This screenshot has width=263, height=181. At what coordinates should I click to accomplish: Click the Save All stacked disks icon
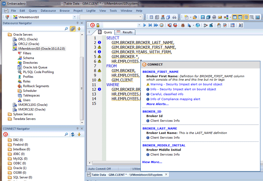[208, 17]
